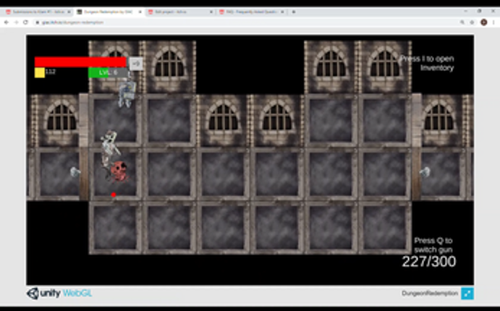Image resolution: width=500 pixels, height=311 pixels.
Task: Maximize or restore the browser window
Action: (479, 11)
